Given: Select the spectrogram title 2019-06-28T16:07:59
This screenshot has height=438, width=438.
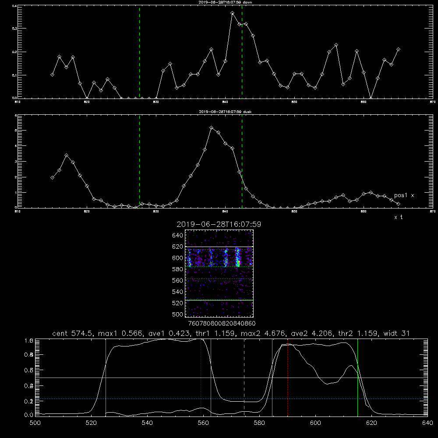Looking at the screenshot, I should [219, 224].
